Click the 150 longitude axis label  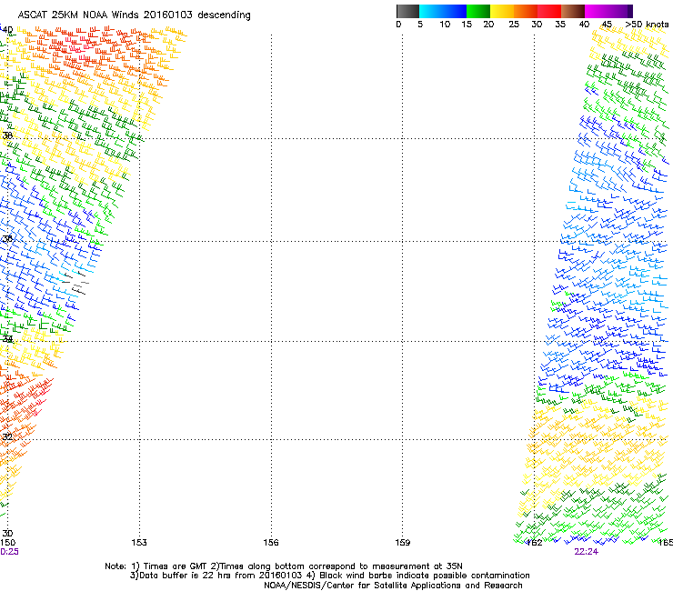pos(7,543)
